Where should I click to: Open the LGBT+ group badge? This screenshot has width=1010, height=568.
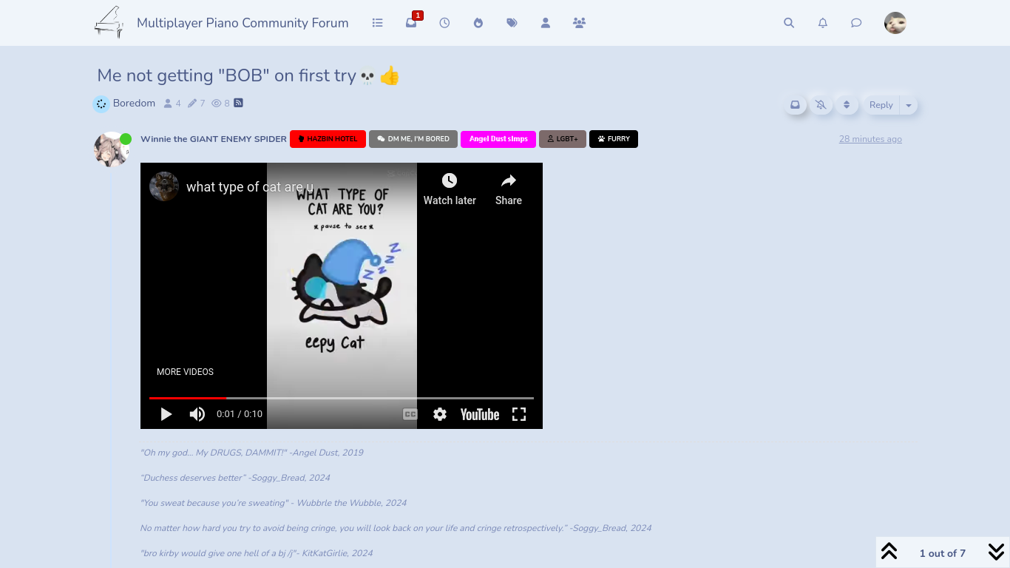point(563,139)
